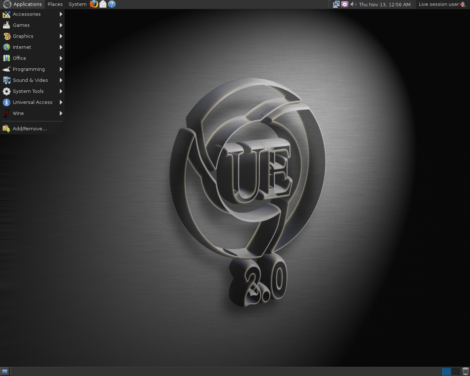Close the Applications menu via its label
470x376 pixels.
[28, 4]
